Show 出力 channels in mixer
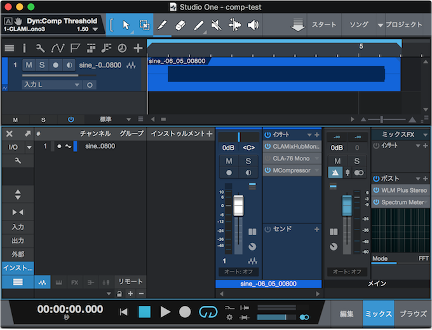Screen dimensions: 432x330 [18, 241]
